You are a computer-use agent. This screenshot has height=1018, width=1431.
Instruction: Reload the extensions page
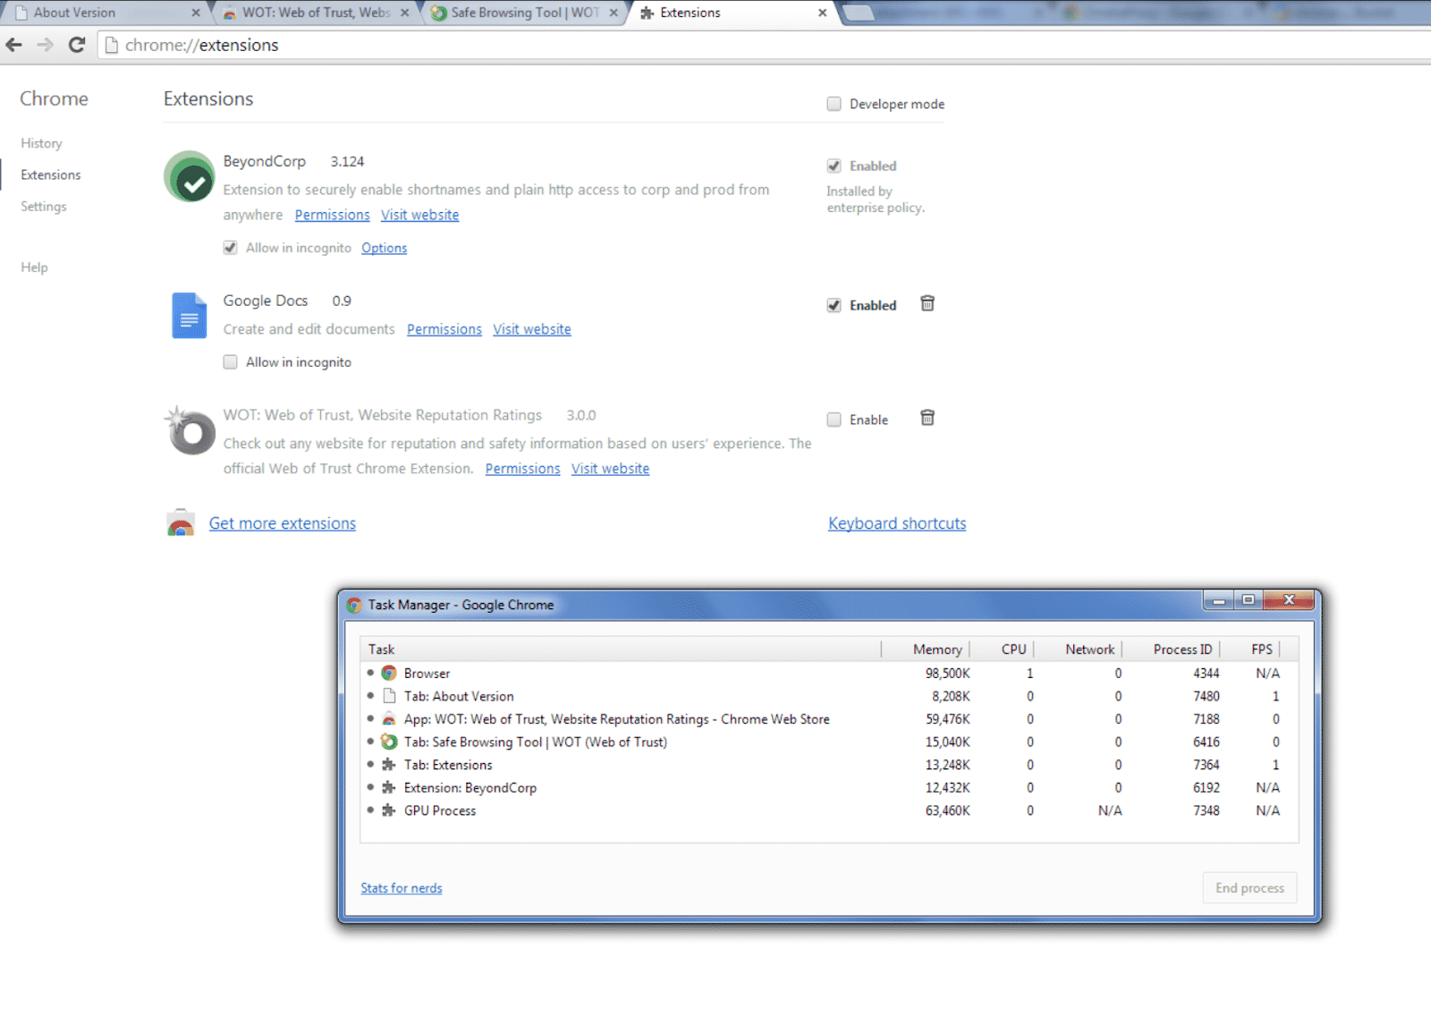(77, 45)
